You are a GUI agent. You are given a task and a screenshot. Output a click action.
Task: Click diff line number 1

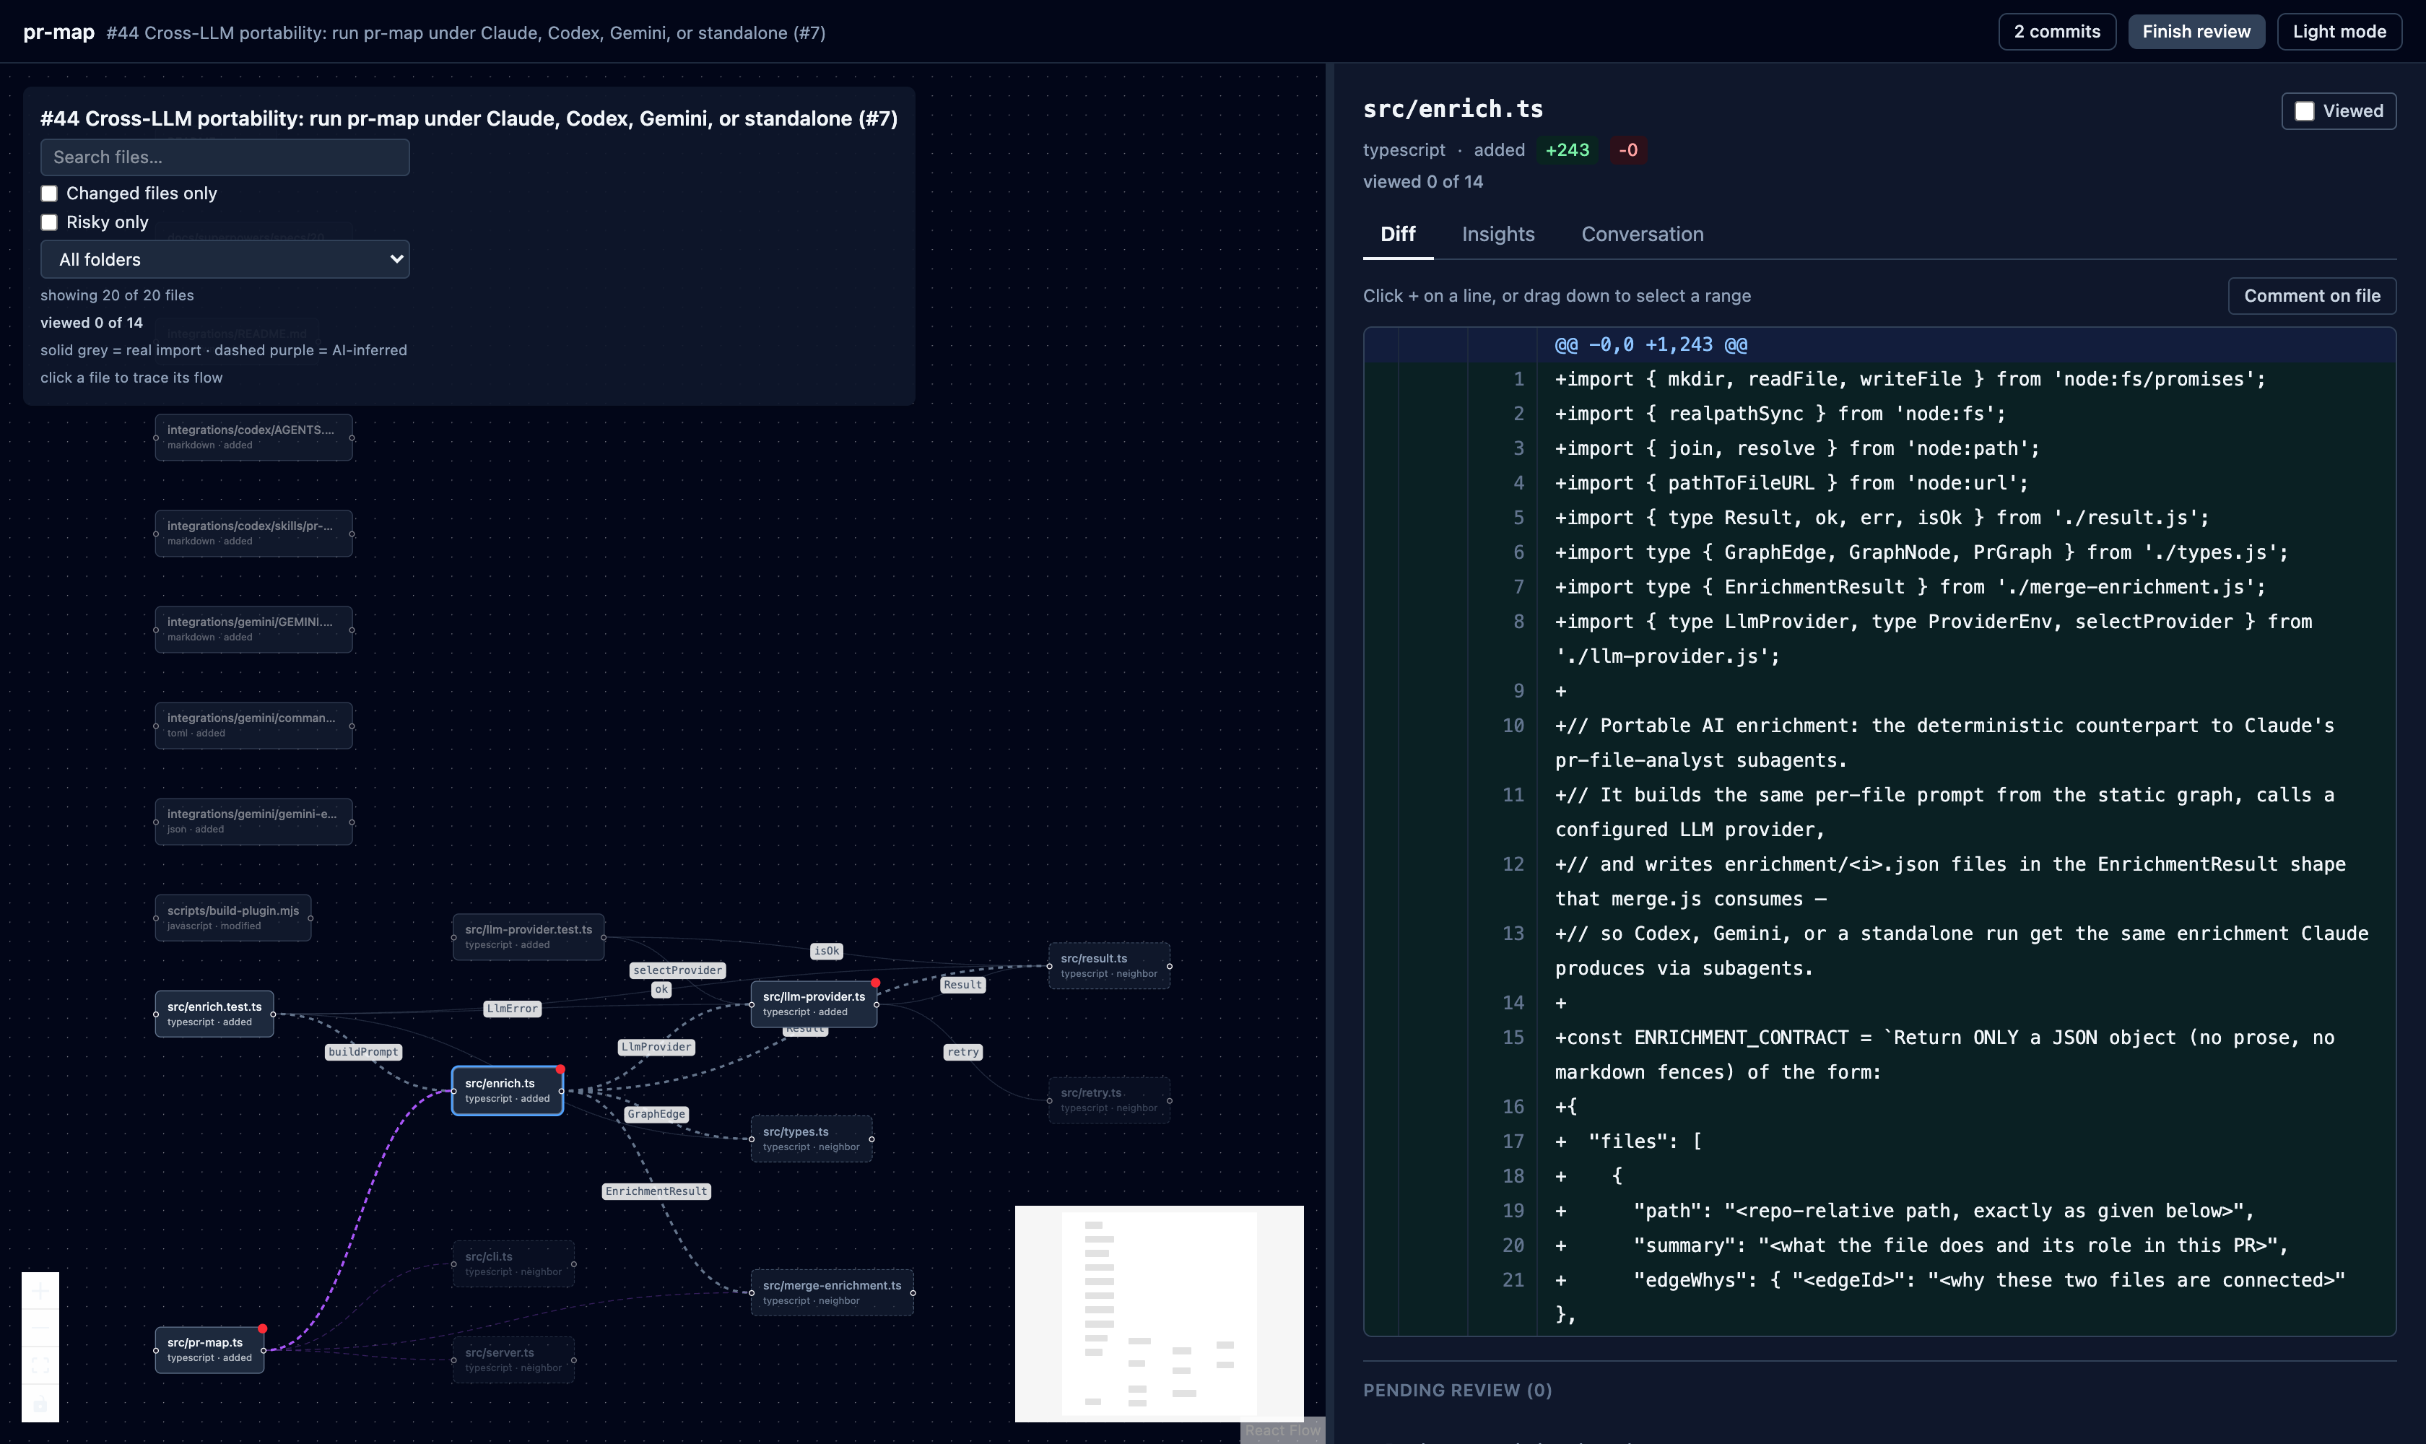[x=1518, y=380]
